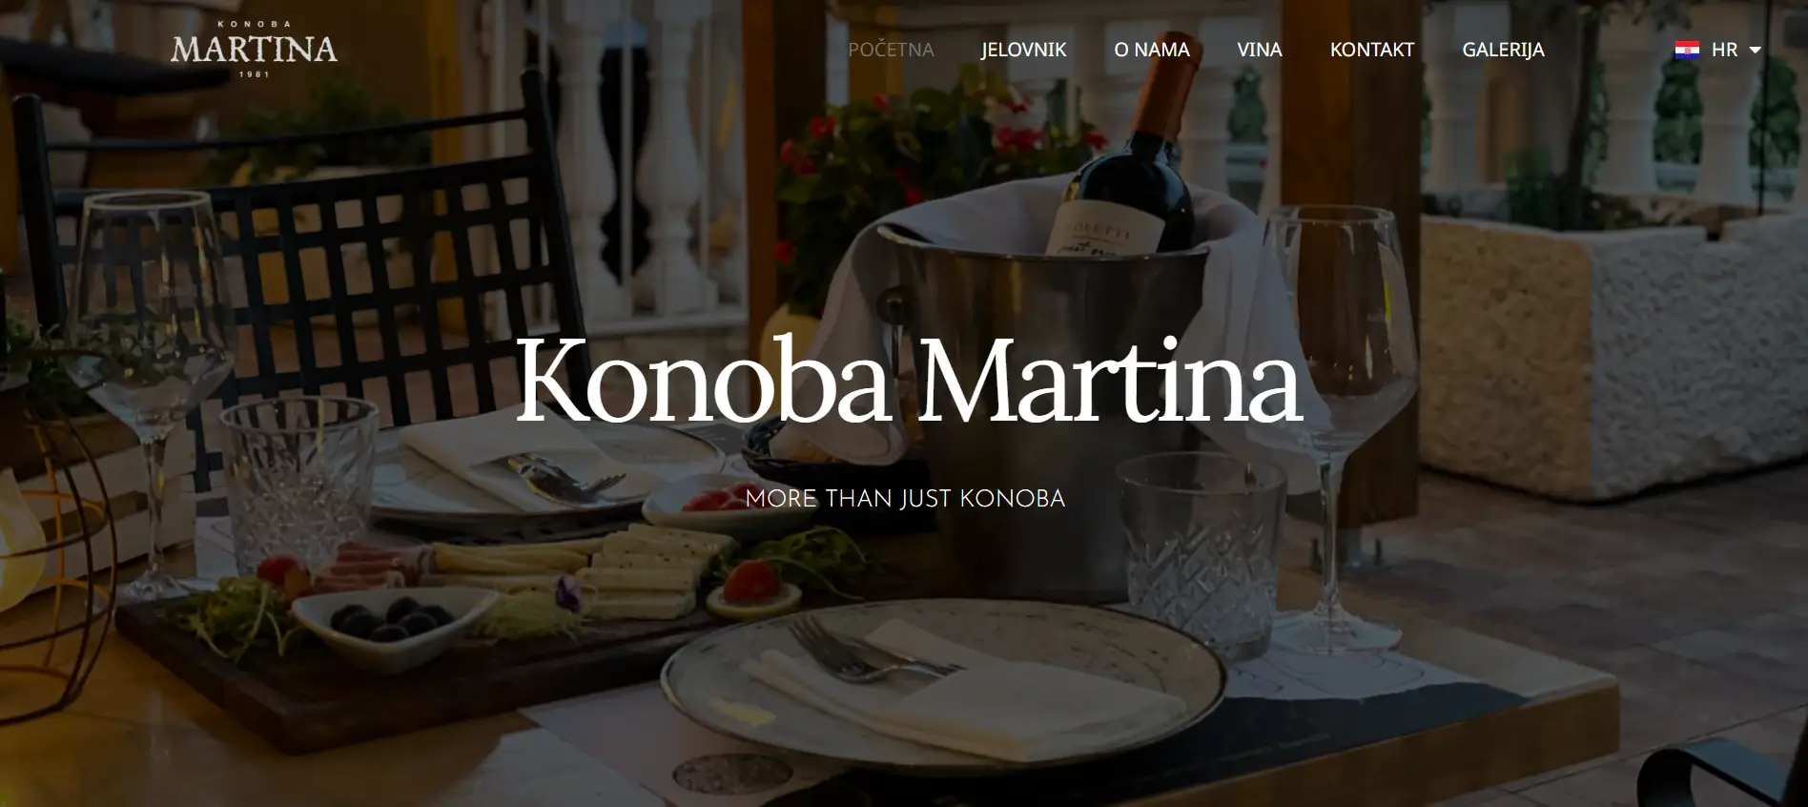Click the front plate with fork and napkin

(944, 685)
